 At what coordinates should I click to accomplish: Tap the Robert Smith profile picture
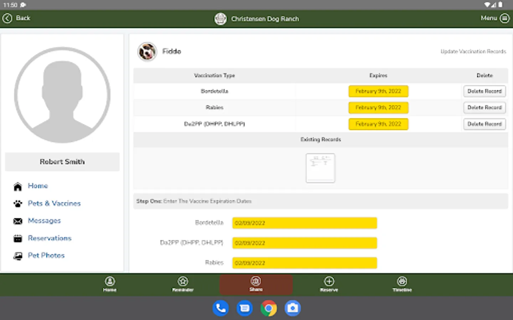(62, 95)
